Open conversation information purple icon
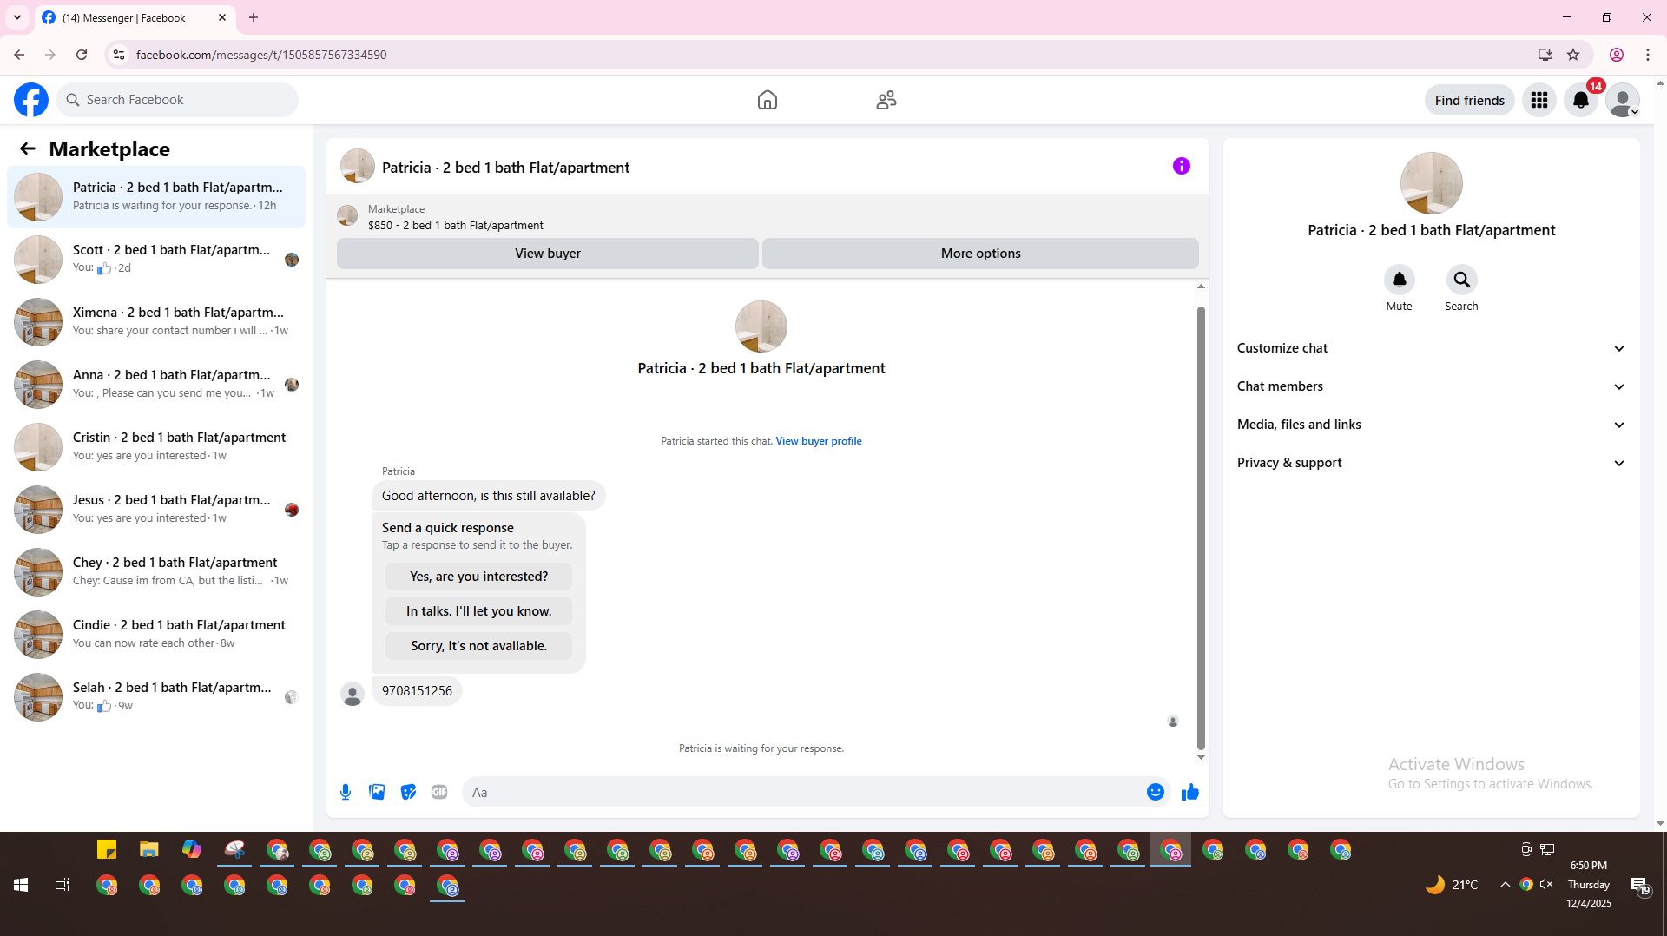1667x936 pixels. click(x=1181, y=166)
